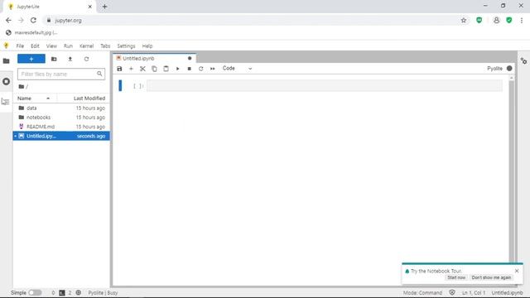The width and height of the screenshot is (530, 298).
Task: Reload the browser page
Action: pyautogui.click(x=33, y=20)
